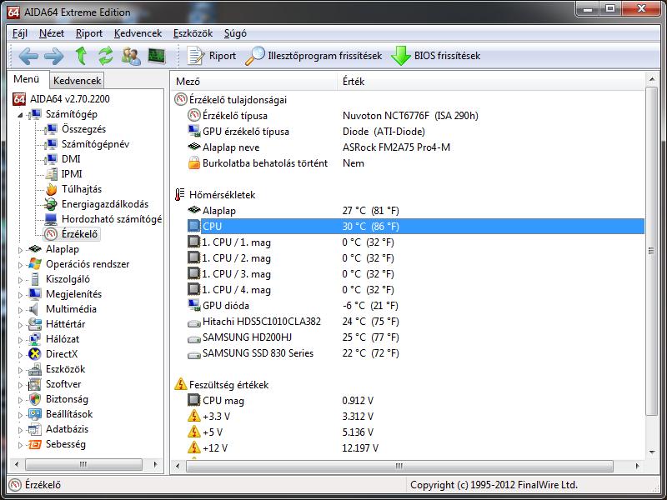
Task: Click the Érzékelő gauge icon in tree
Action: point(51,234)
